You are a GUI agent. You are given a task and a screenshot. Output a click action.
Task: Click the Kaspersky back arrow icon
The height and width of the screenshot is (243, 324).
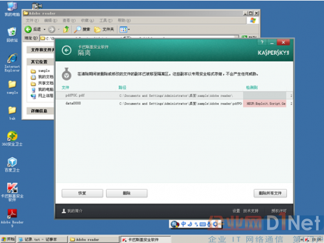pyautogui.click(x=67, y=51)
